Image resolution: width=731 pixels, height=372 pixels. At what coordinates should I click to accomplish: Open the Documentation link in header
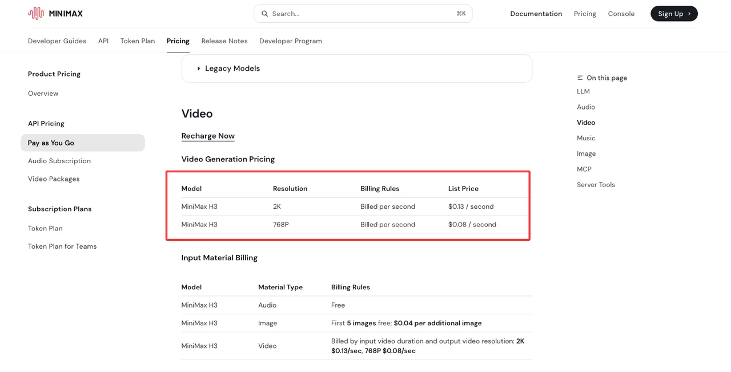tap(536, 14)
